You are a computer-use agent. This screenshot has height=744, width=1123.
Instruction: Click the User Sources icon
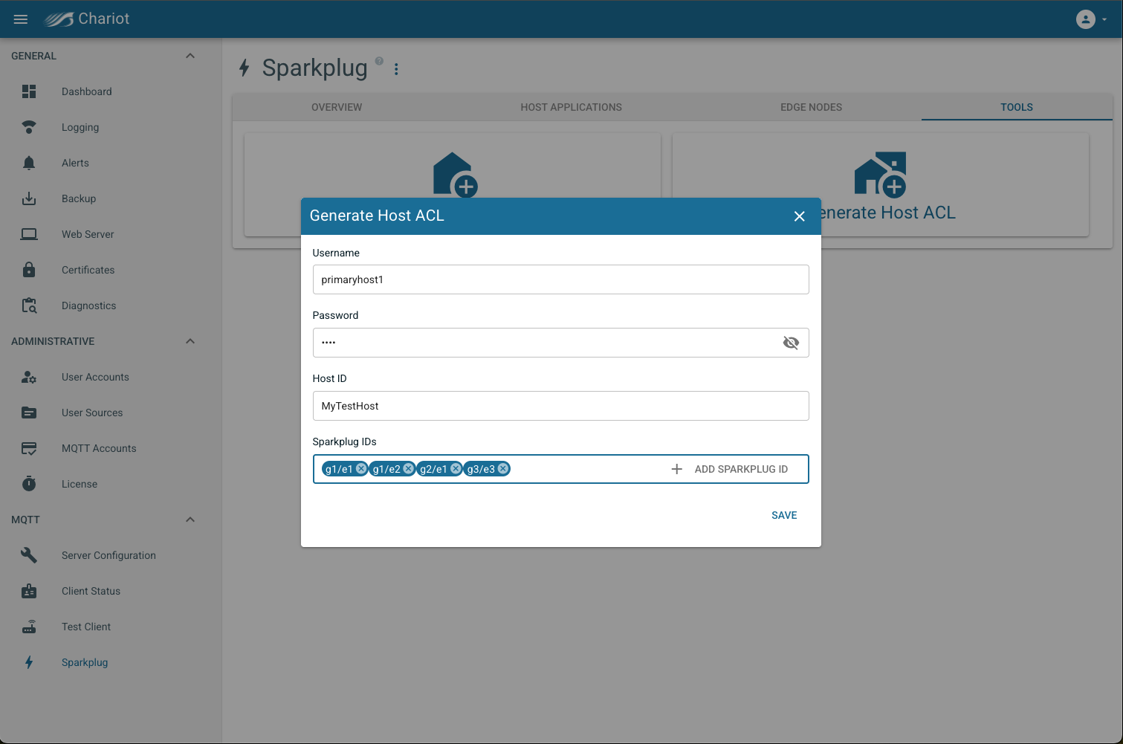29,413
